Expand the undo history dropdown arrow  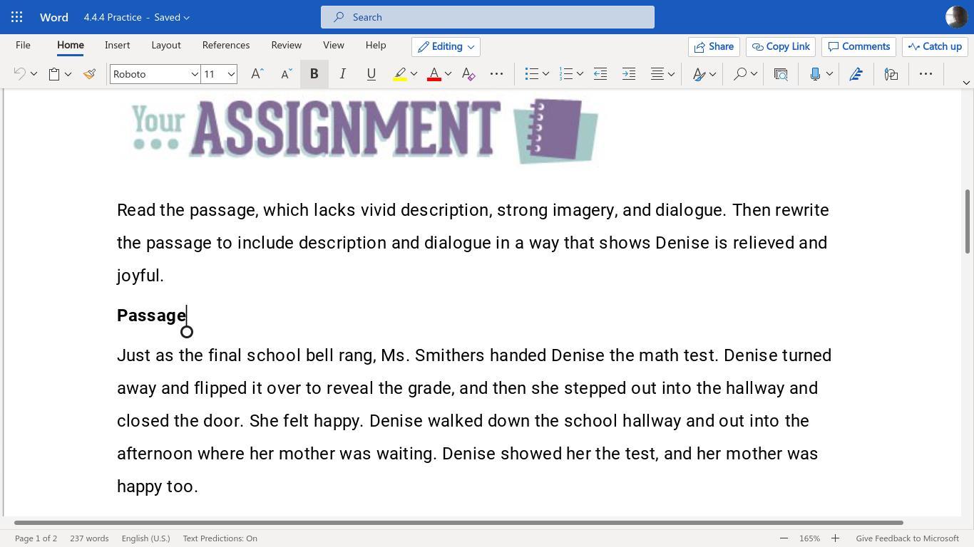[x=34, y=74]
